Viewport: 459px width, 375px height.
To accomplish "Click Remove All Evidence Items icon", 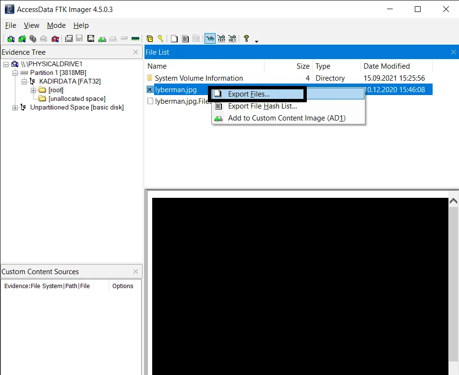I will (55, 38).
